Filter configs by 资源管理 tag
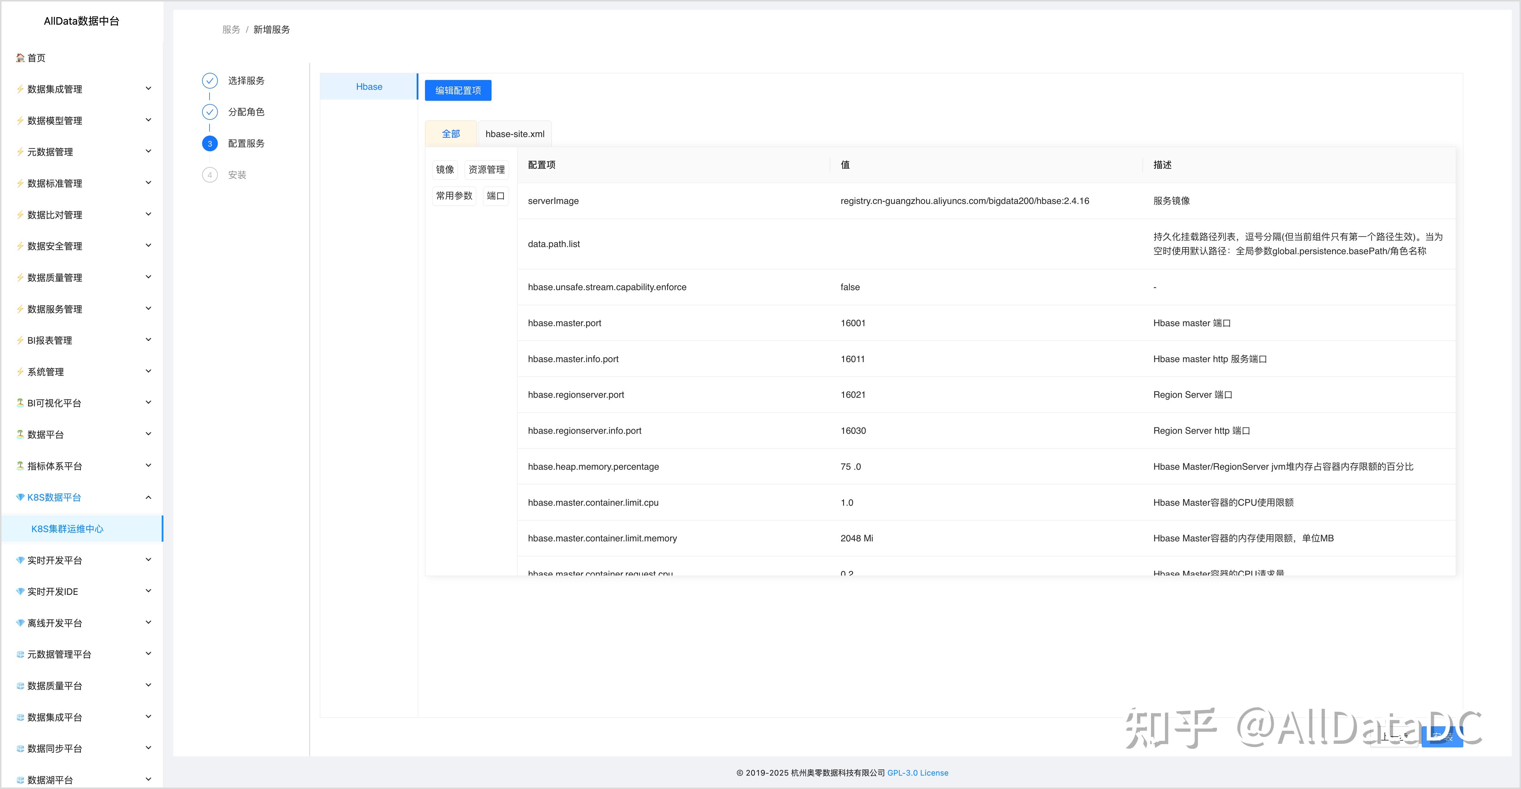1521x789 pixels. [x=486, y=169]
